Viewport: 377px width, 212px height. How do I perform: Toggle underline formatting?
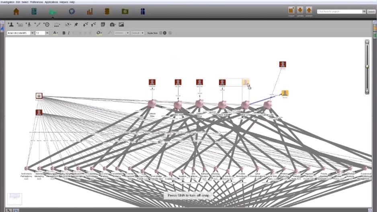74,33
